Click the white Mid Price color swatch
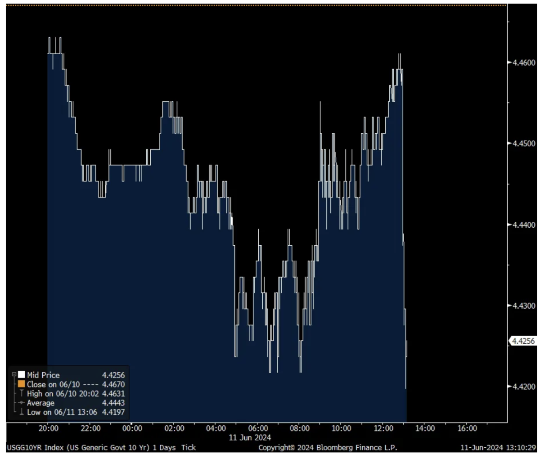The height and width of the screenshot is (459, 540). click(x=21, y=374)
